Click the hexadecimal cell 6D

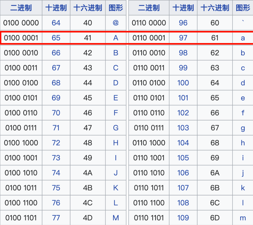[x=215, y=218]
